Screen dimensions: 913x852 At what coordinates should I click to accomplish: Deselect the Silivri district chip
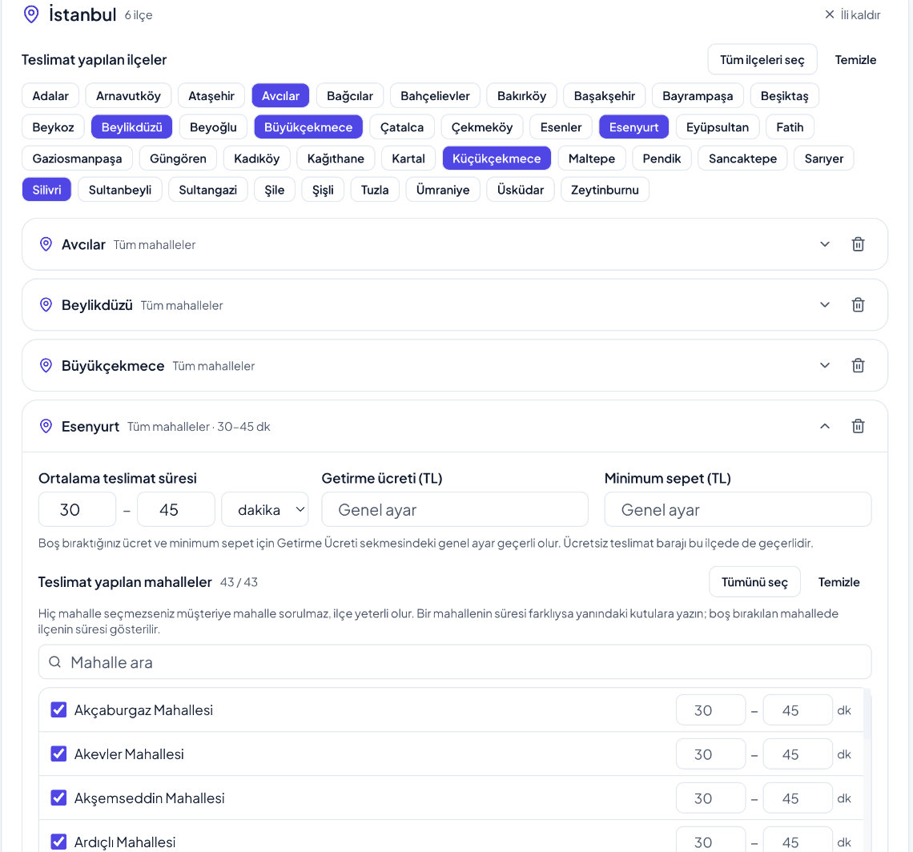point(46,190)
